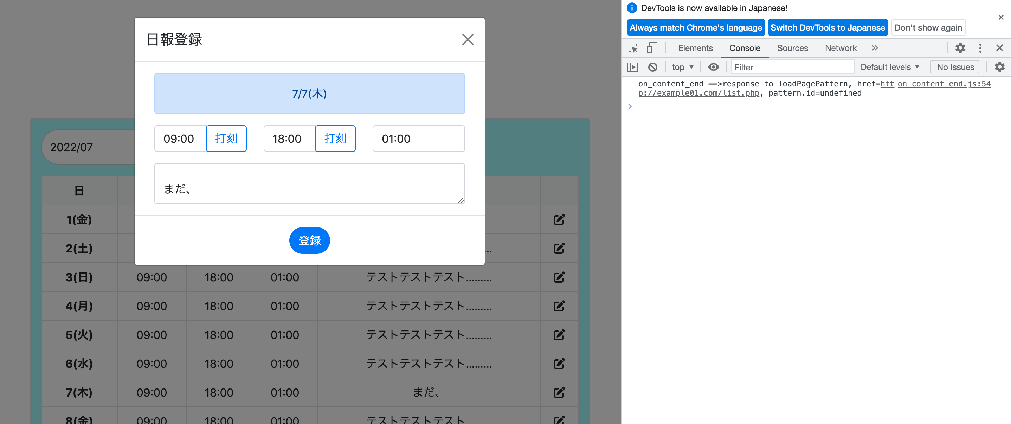Create a live expression with the eye icon
Screen dimensions: 1011x424
714,67
